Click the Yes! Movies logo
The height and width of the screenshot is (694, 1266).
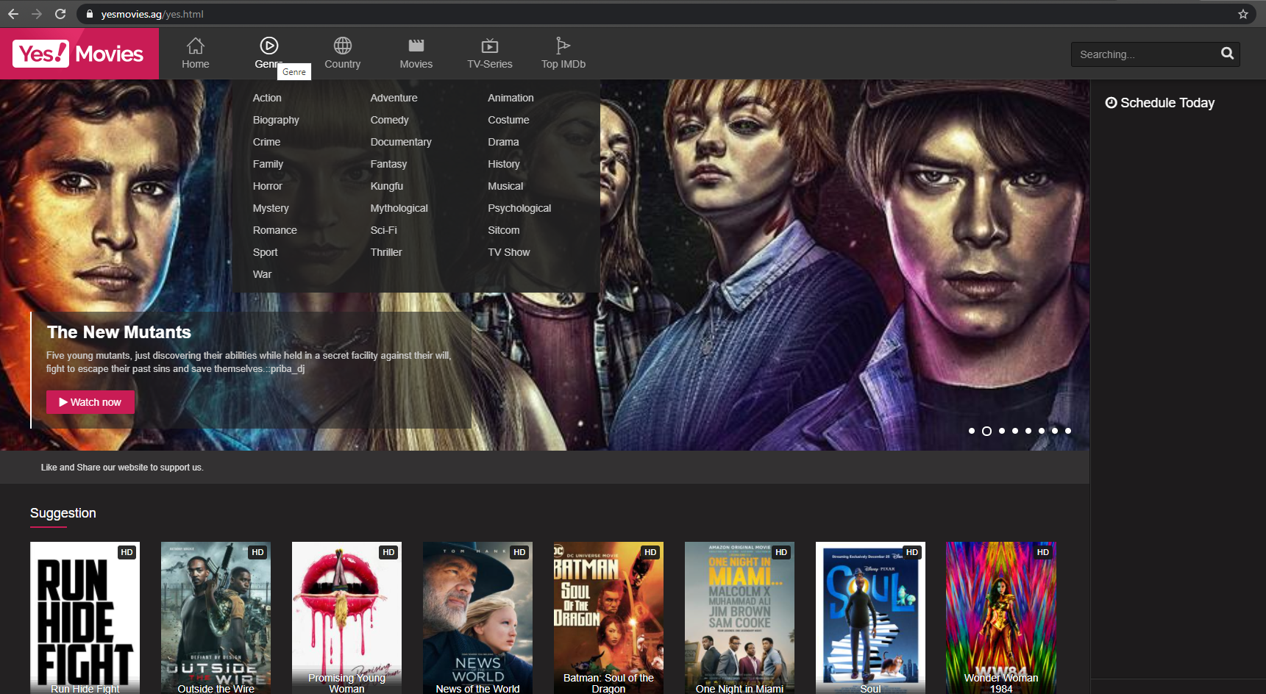point(79,54)
